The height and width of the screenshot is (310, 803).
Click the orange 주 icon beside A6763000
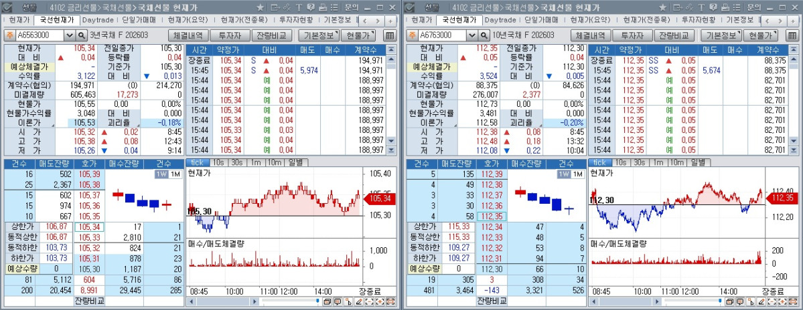(413, 35)
